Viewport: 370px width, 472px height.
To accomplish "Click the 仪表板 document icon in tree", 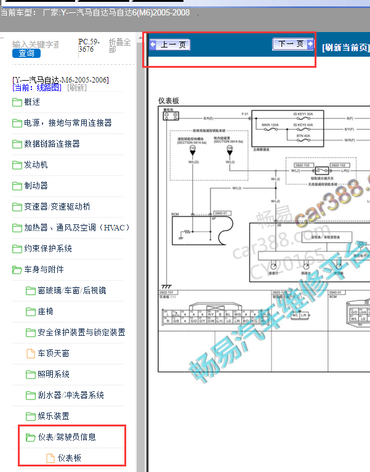I will [50, 458].
